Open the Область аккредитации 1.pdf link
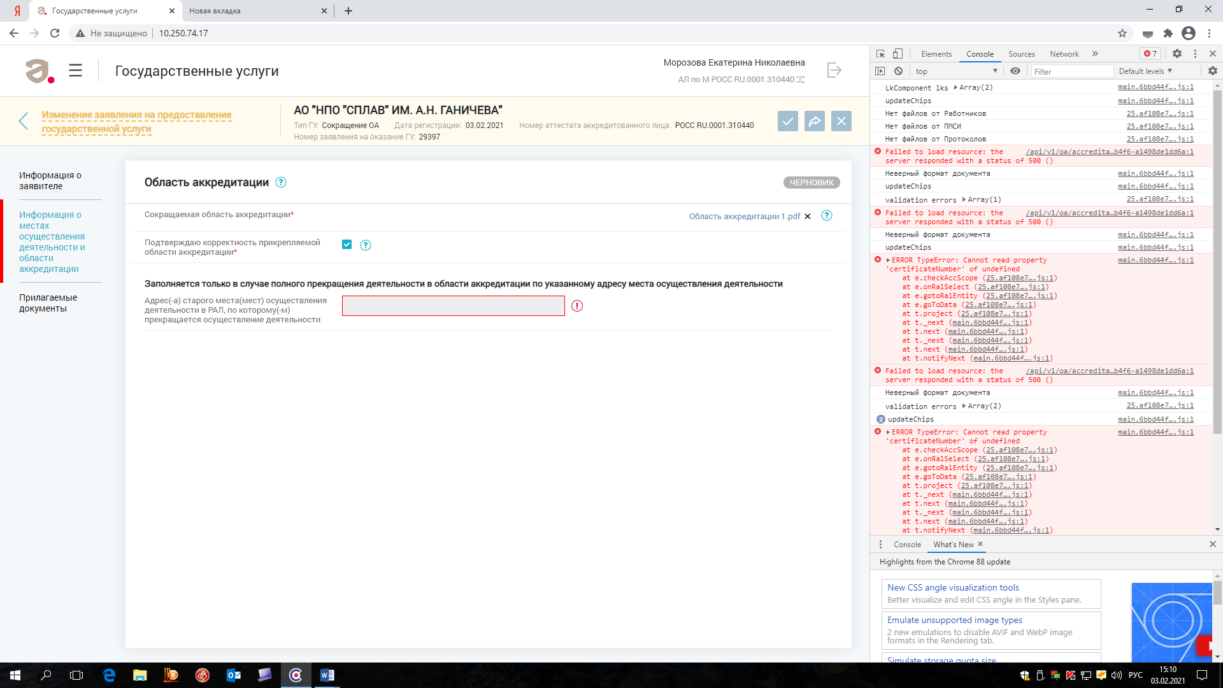Image resolution: width=1223 pixels, height=688 pixels. tap(744, 217)
